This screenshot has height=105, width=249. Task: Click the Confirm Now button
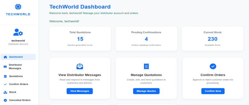click(x=213, y=91)
